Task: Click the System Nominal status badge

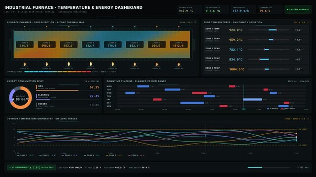Action: coord(298,9)
